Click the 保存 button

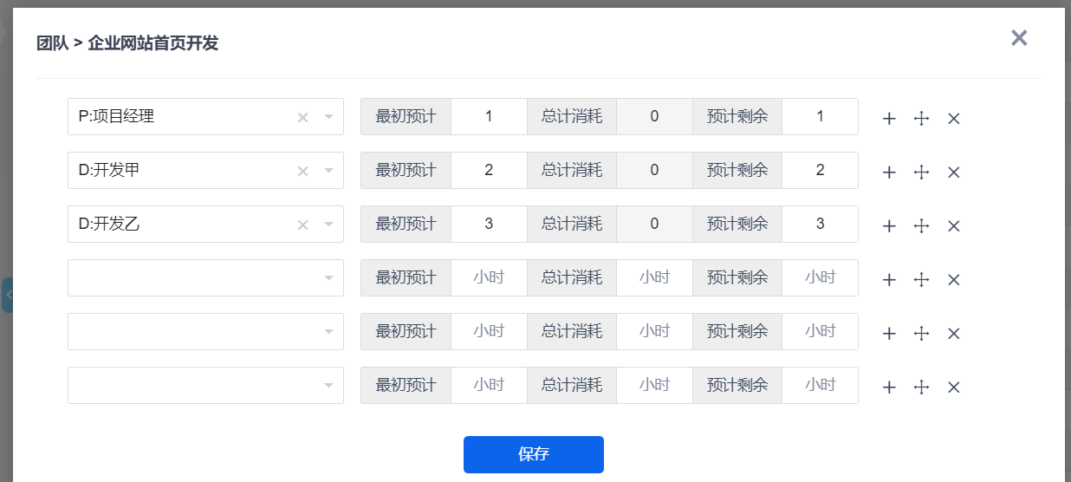(534, 454)
